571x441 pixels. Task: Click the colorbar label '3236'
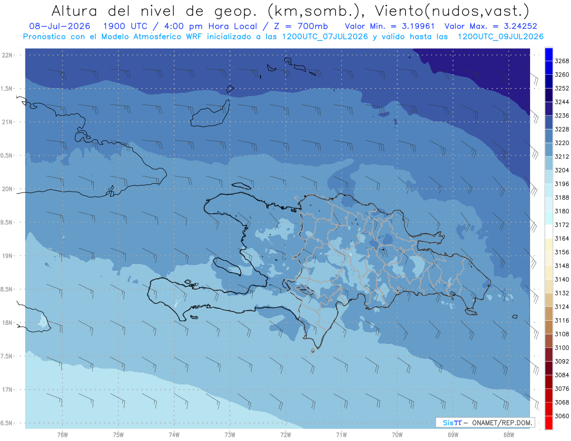(562, 116)
